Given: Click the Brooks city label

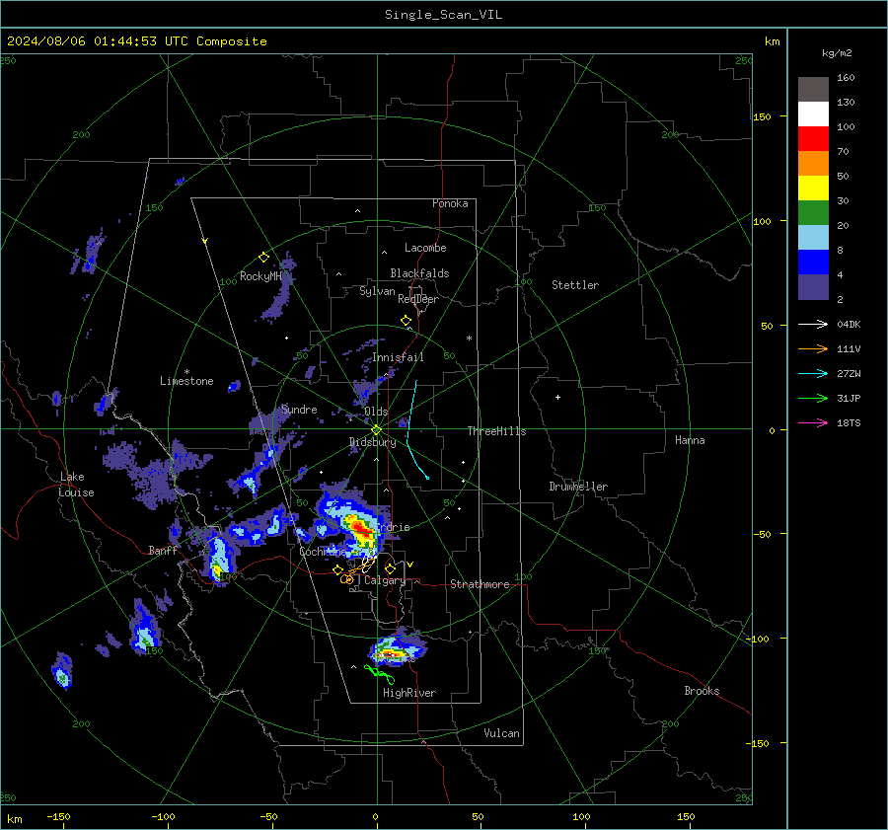Looking at the screenshot, I should pos(702,691).
